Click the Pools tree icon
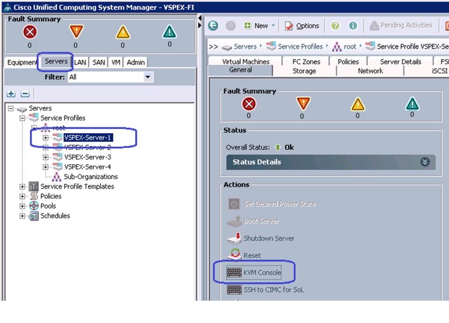Screen dimensions: 449x323 click(34, 206)
